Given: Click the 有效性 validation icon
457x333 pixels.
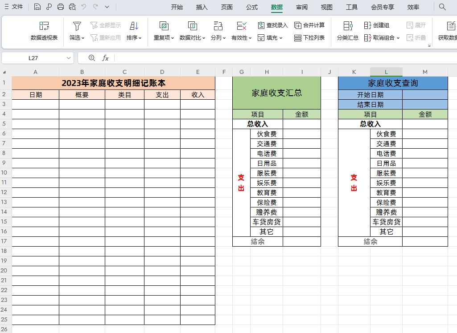Looking at the screenshot, I should click(x=241, y=26).
